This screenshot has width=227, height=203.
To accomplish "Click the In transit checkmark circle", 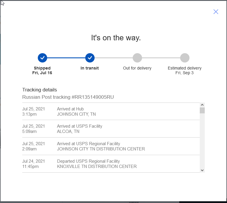I will [90, 58].
